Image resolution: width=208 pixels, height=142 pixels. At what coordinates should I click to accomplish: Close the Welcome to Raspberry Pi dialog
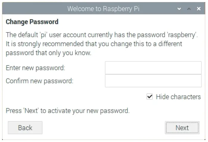click(199, 9)
